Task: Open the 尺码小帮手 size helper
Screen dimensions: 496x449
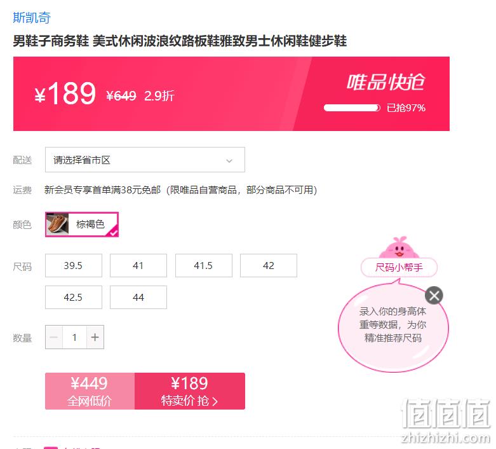Action: (399, 268)
